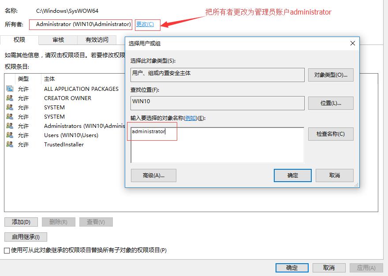Click the Users (WIN10\Users) group icon
Viewport: 388px width, 276px height.
pos(11,135)
